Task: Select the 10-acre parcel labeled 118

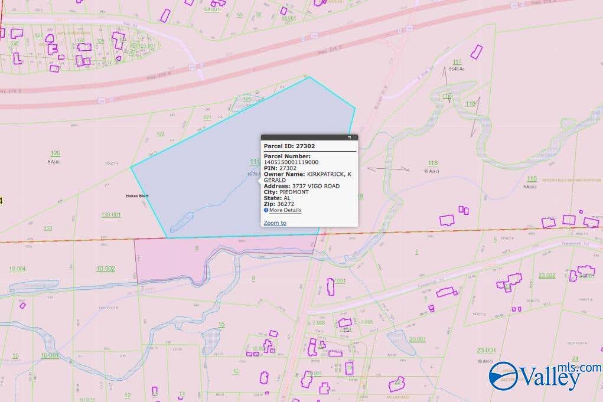Action: coord(433,163)
